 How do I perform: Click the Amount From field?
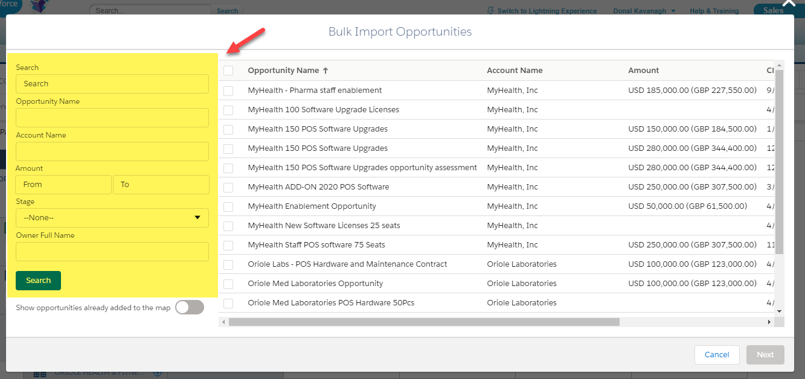63,185
